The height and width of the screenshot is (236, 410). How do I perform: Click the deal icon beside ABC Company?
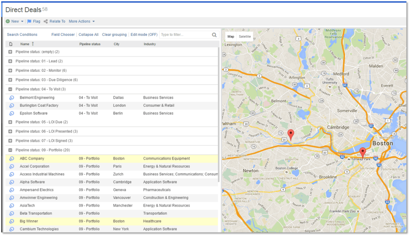(x=12, y=159)
